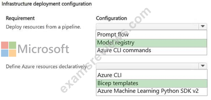Click the Microsoft wordmark text

click(x=43, y=49)
